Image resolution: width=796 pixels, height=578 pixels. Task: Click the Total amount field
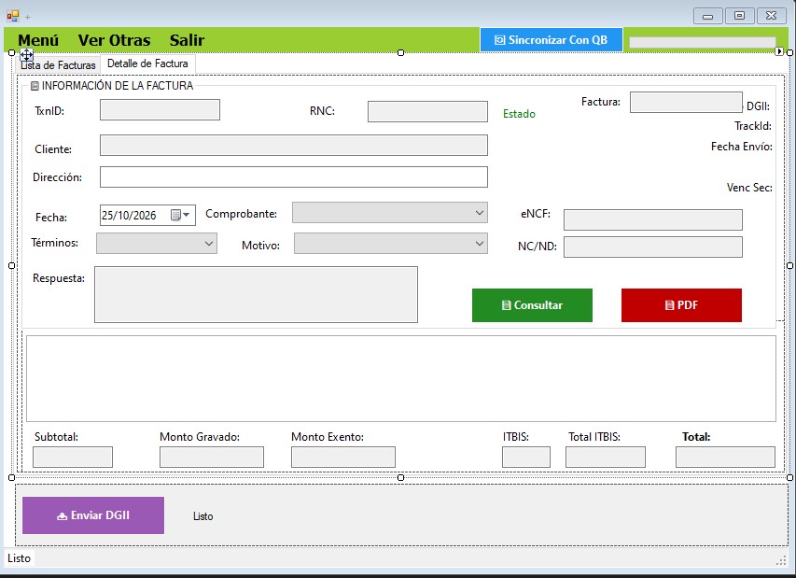click(x=725, y=458)
